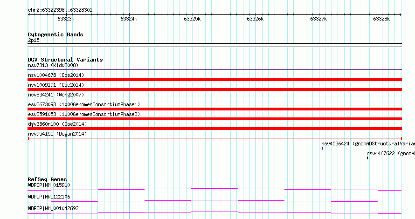Click the 63328k ruler tick label
Image resolution: width=415 pixels, height=219 pixels.
point(381,19)
